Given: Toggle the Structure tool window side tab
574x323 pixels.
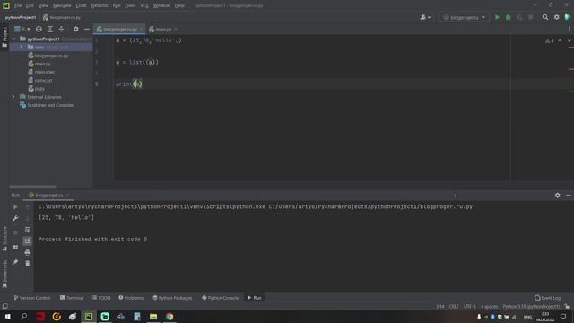Looking at the screenshot, I should point(4,239).
